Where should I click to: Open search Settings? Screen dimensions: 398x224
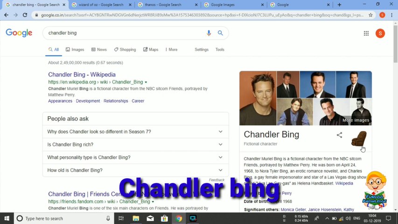(x=202, y=49)
